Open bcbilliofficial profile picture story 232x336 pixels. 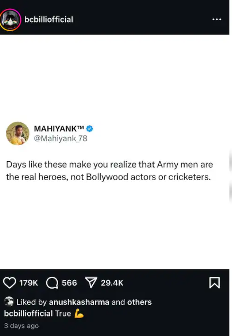tap(10, 20)
